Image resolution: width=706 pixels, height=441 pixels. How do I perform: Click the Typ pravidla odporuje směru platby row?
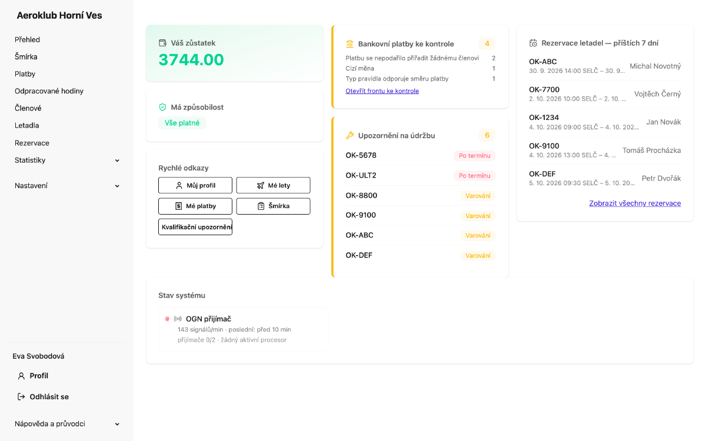[421, 79]
